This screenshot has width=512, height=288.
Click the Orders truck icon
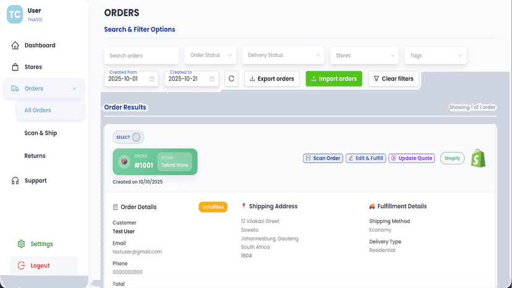point(15,88)
